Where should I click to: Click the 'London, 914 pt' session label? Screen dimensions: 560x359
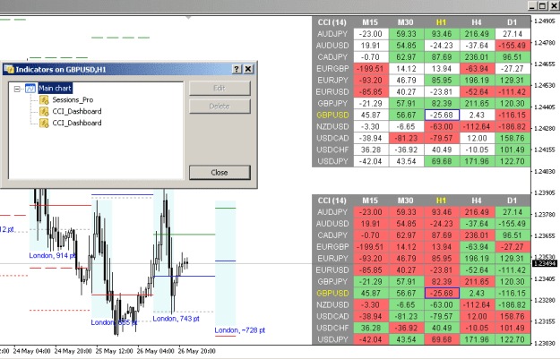click(53, 255)
